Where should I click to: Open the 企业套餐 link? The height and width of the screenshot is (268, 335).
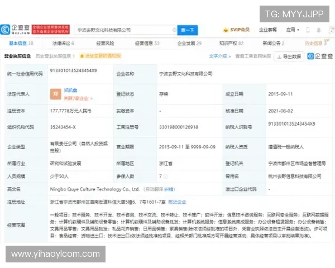tap(267, 30)
